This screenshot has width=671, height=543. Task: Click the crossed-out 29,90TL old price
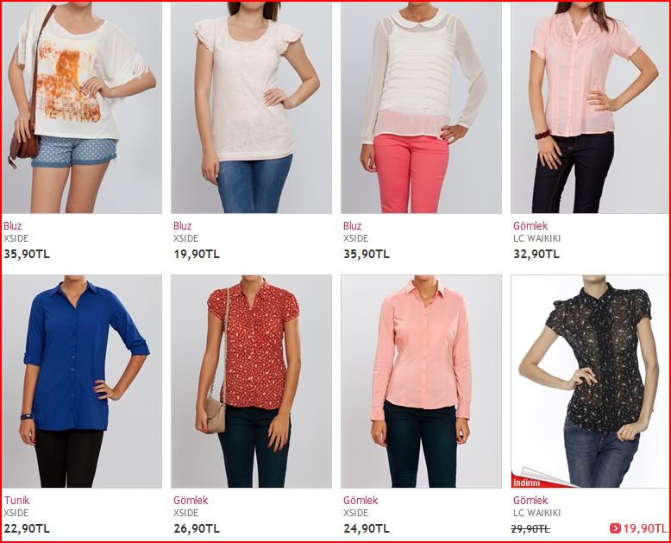[530, 529]
